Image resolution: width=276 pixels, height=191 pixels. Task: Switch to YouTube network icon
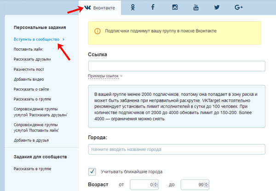tap(196, 7)
